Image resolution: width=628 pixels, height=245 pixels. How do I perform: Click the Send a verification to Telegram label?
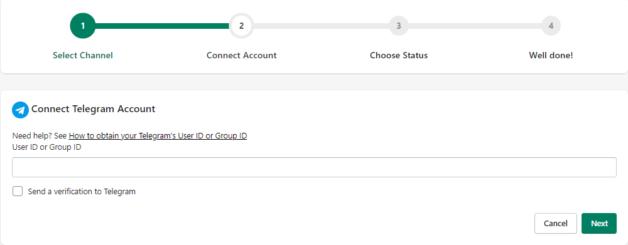[x=82, y=192]
